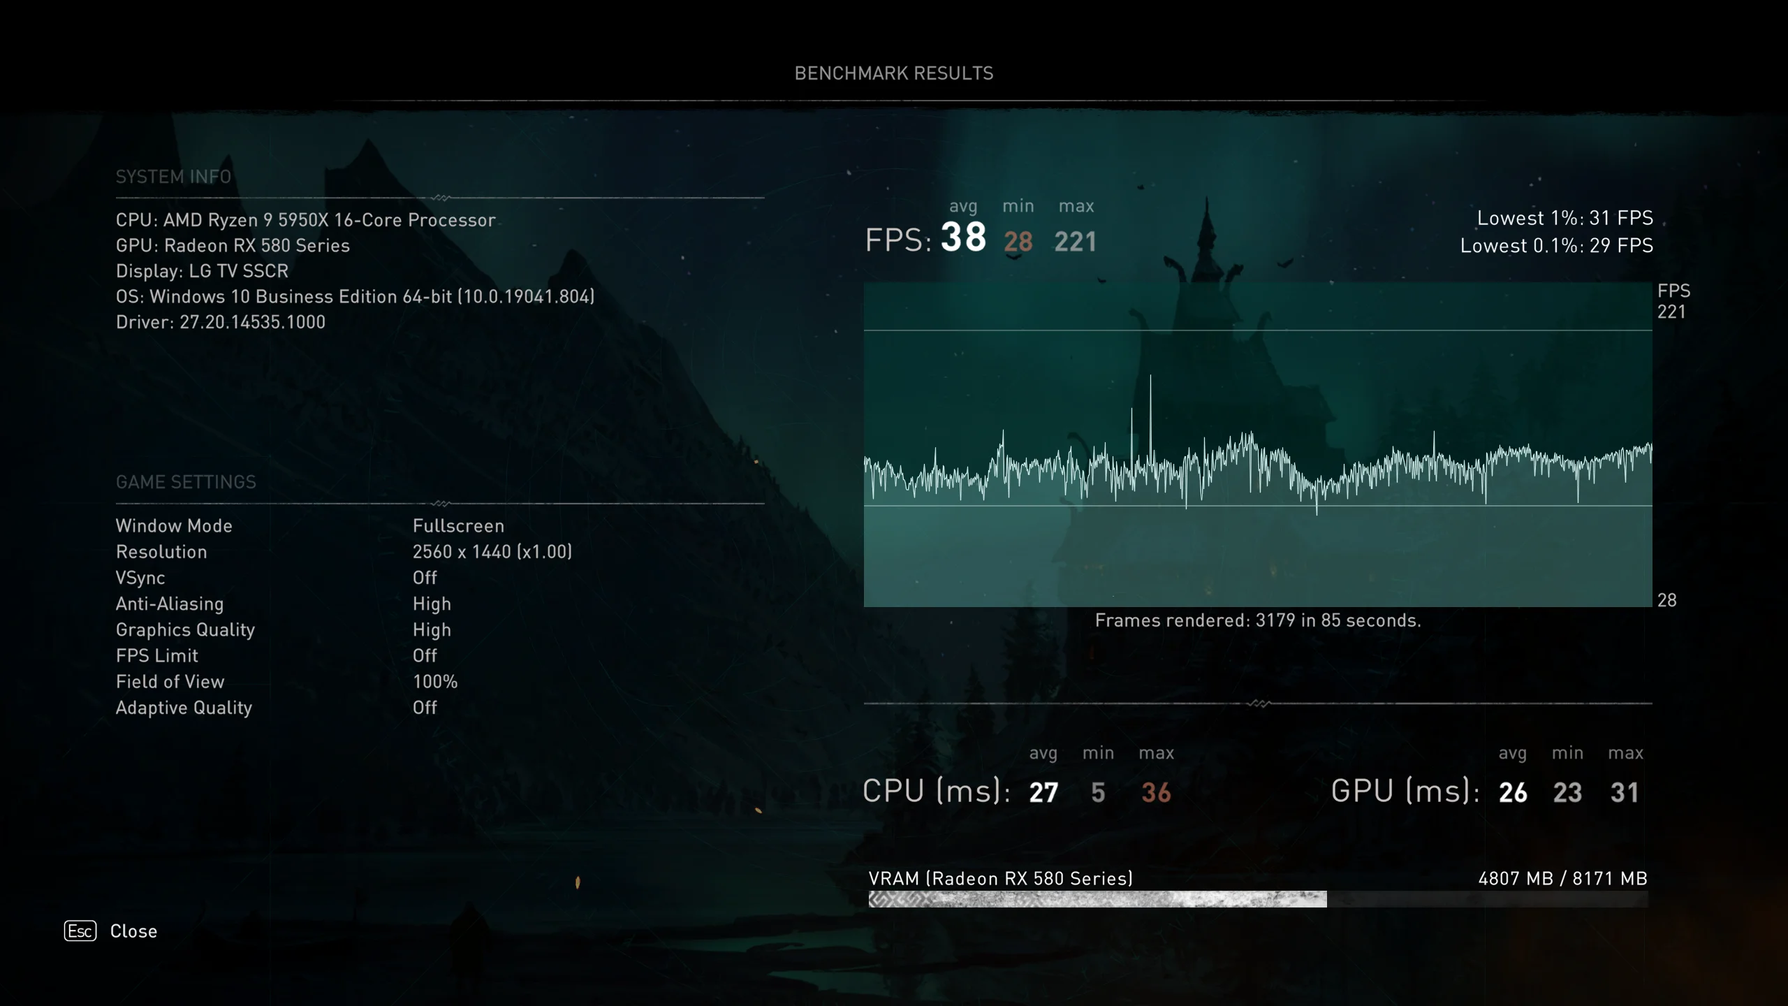
Task: Click the FPS Limit setting label
Action: [x=157, y=656]
